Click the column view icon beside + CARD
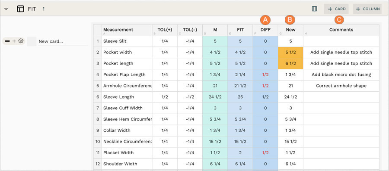The height and width of the screenshot is (171, 389). (314, 9)
